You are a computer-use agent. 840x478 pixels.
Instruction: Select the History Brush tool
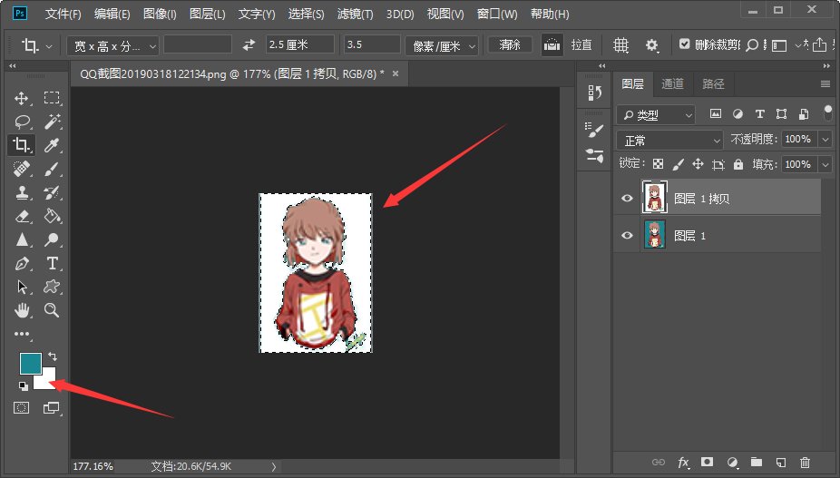tap(52, 192)
